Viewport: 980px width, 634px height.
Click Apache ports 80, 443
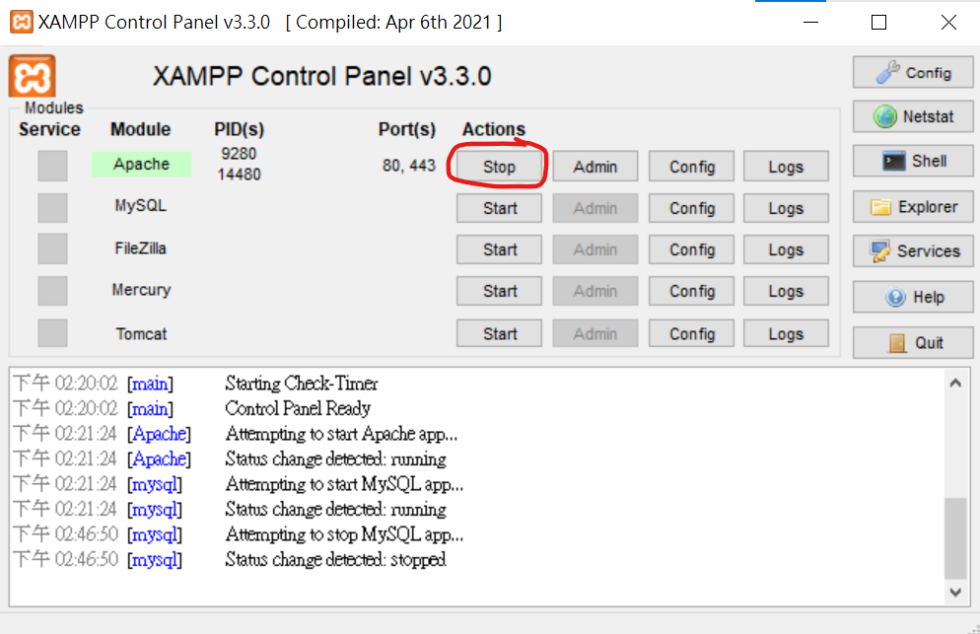click(409, 166)
